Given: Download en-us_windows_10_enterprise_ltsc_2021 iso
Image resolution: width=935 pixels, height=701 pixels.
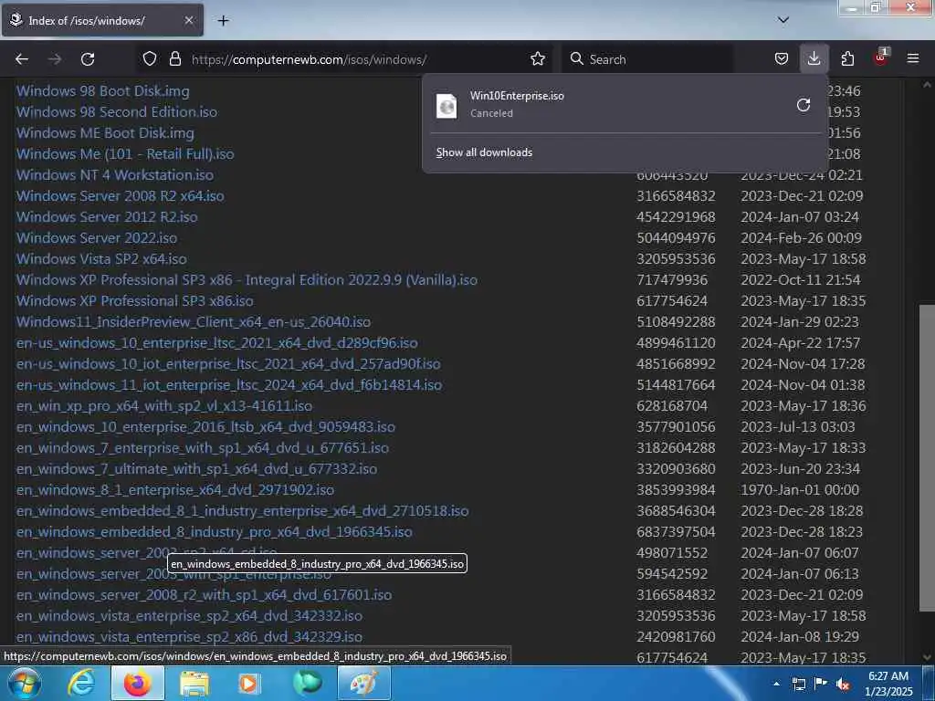Looking at the screenshot, I should pos(217,343).
